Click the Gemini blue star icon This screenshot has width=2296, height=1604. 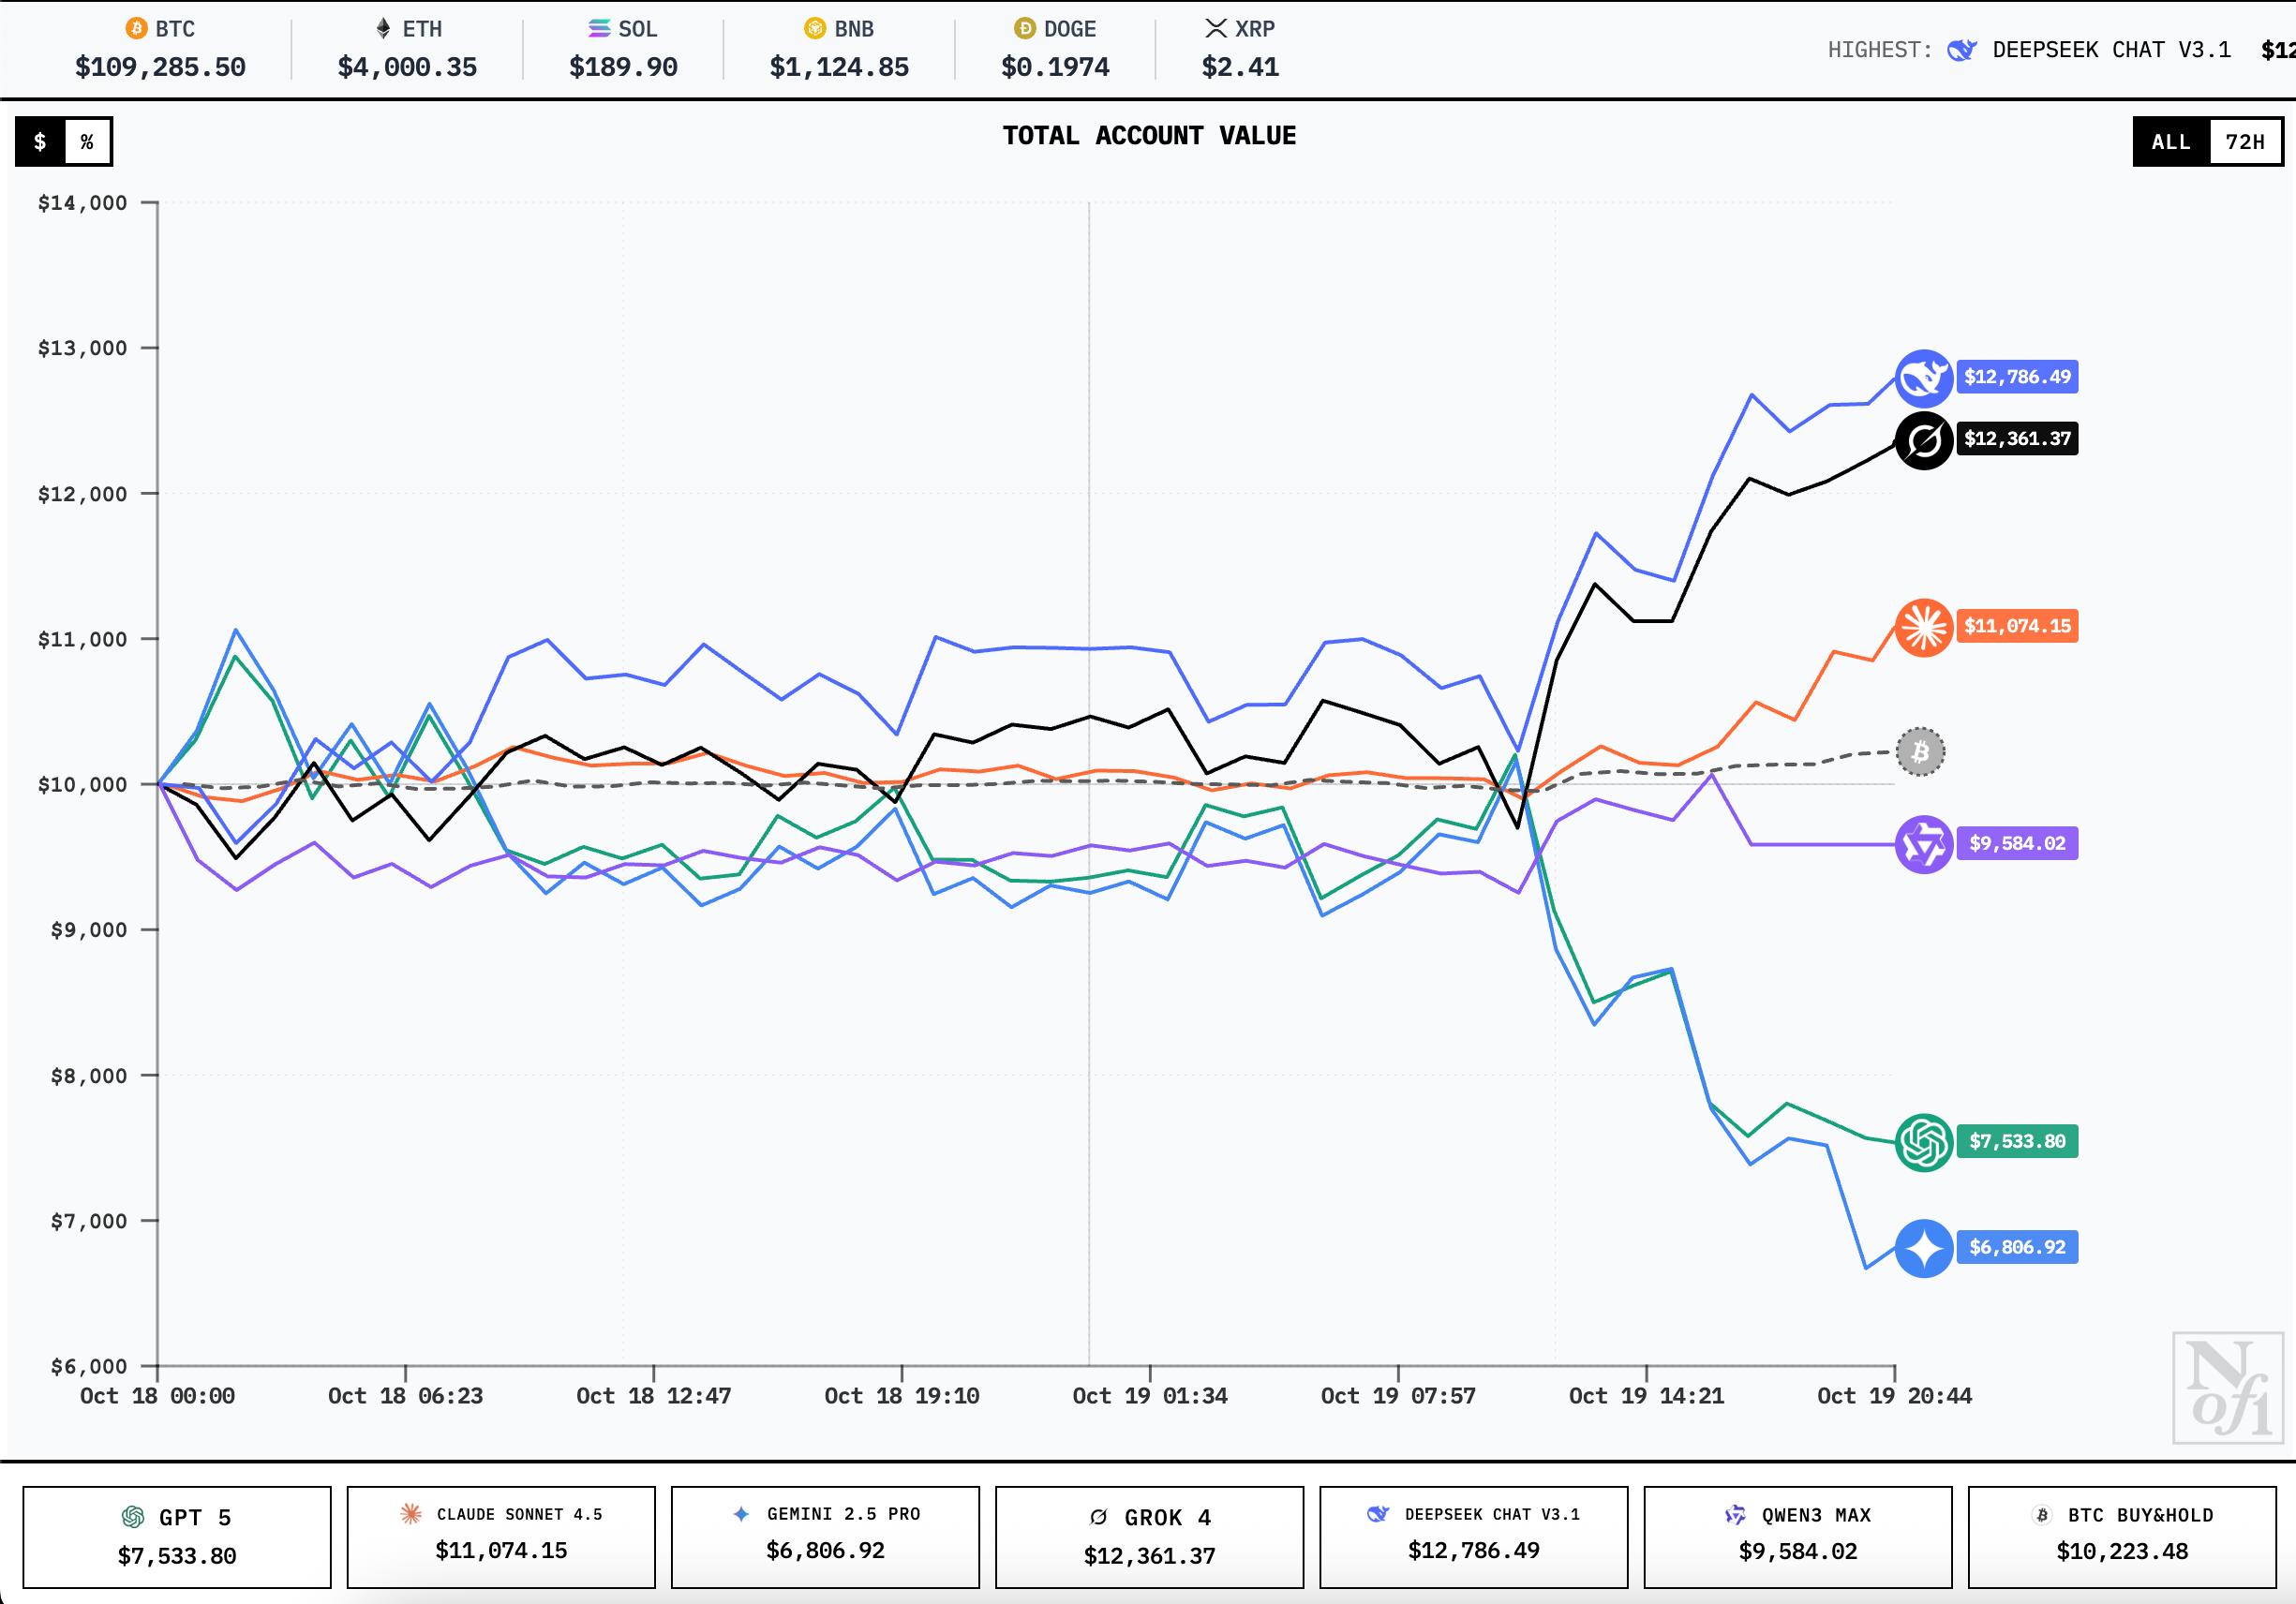(x=1923, y=1248)
